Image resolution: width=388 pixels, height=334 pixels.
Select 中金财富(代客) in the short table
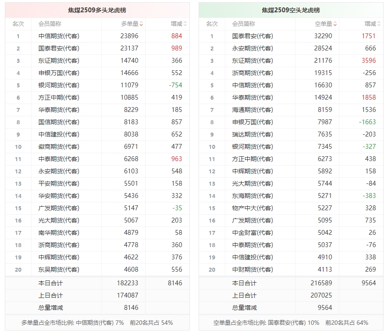[253, 233]
